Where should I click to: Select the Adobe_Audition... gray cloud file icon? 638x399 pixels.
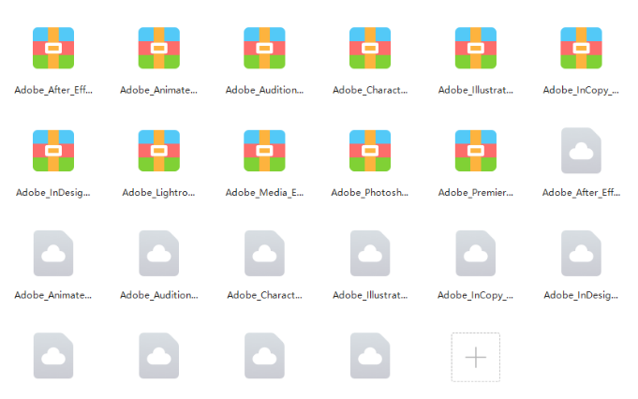pos(159,254)
